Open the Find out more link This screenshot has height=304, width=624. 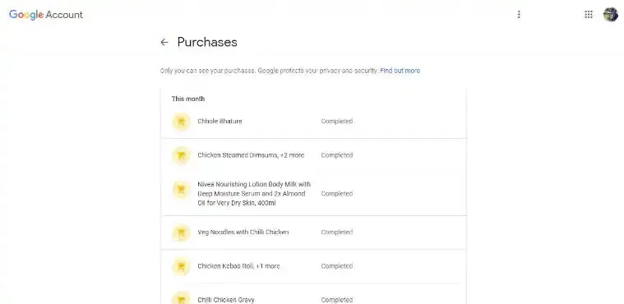[x=400, y=71]
